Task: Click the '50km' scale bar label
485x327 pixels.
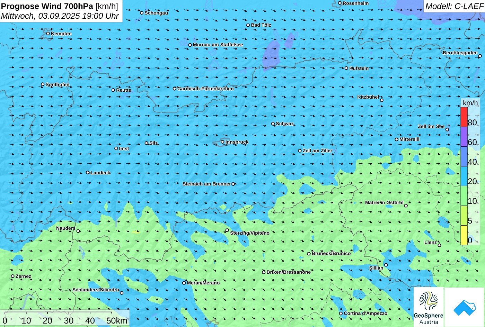Action: [x=117, y=321]
